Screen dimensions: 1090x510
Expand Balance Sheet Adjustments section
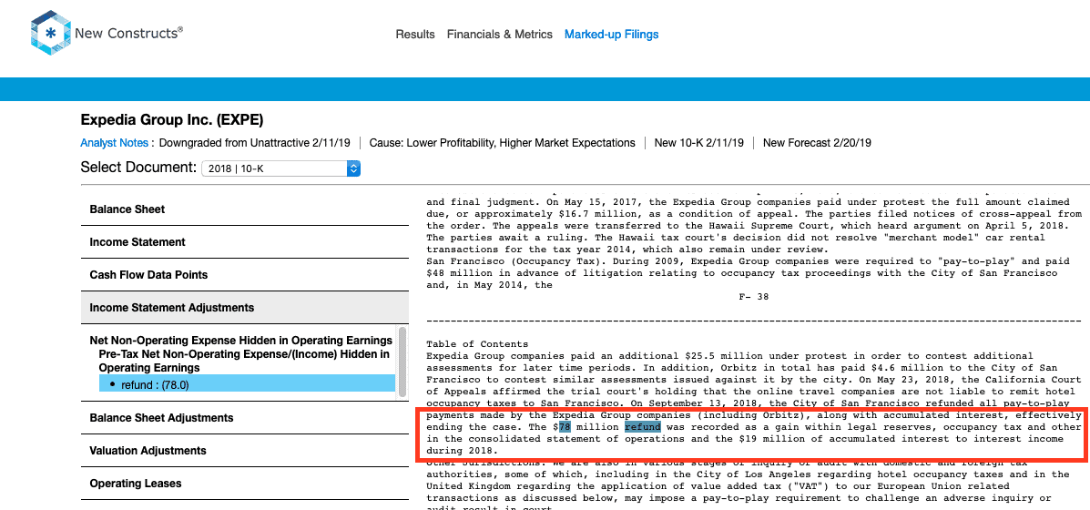245,418
